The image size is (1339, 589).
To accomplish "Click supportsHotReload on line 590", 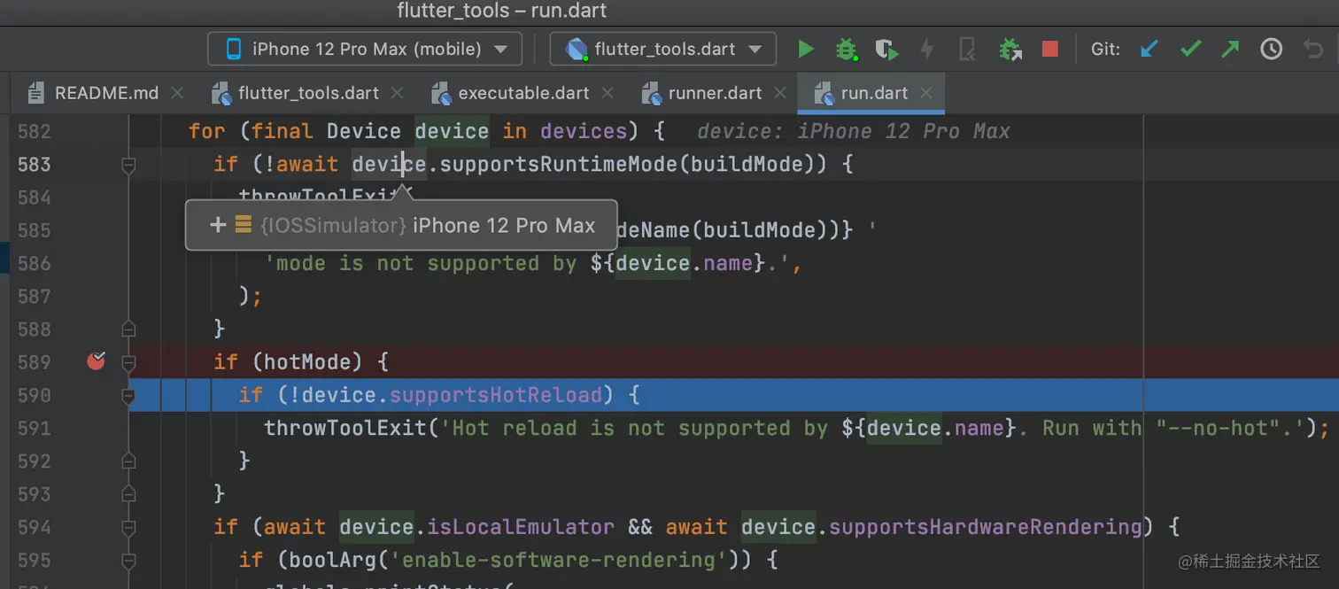I will [x=496, y=395].
